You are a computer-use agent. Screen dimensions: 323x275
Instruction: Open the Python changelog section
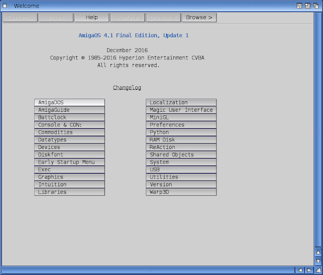pyautogui.click(x=181, y=132)
